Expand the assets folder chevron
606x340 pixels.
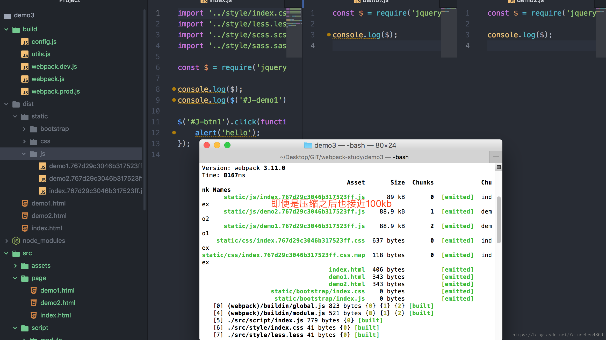click(15, 266)
